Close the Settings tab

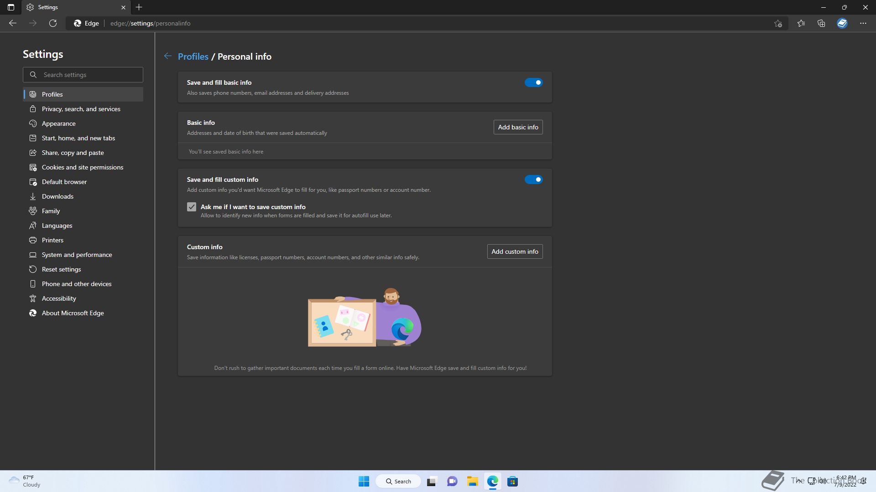tap(123, 7)
